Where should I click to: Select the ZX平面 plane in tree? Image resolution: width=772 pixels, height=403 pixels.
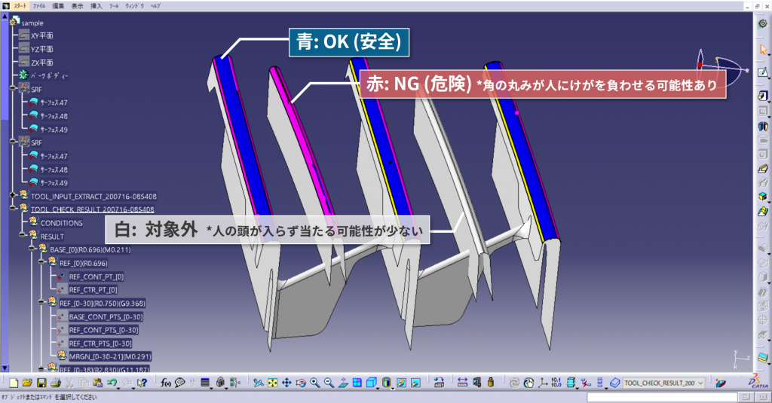click(x=42, y=63)
